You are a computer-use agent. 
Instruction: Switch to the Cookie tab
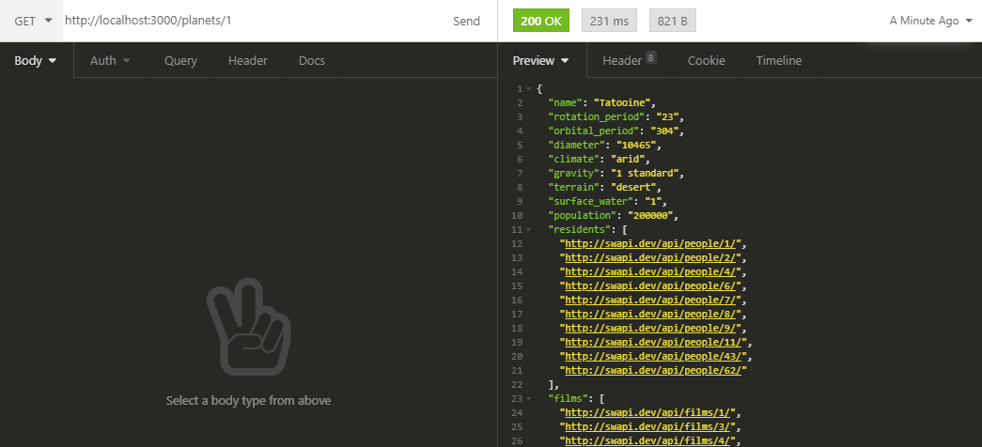point(706,61)
